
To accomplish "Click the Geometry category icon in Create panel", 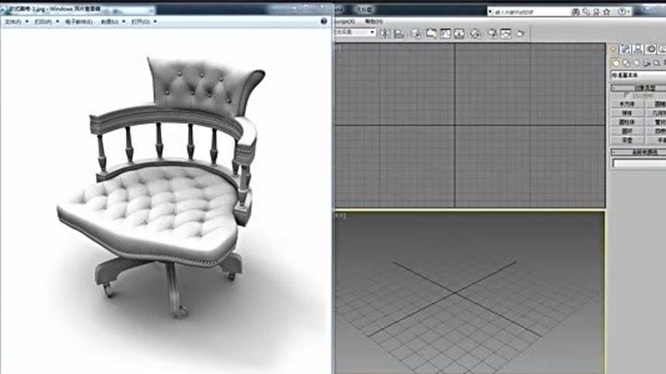I will (x=615, y=63).
